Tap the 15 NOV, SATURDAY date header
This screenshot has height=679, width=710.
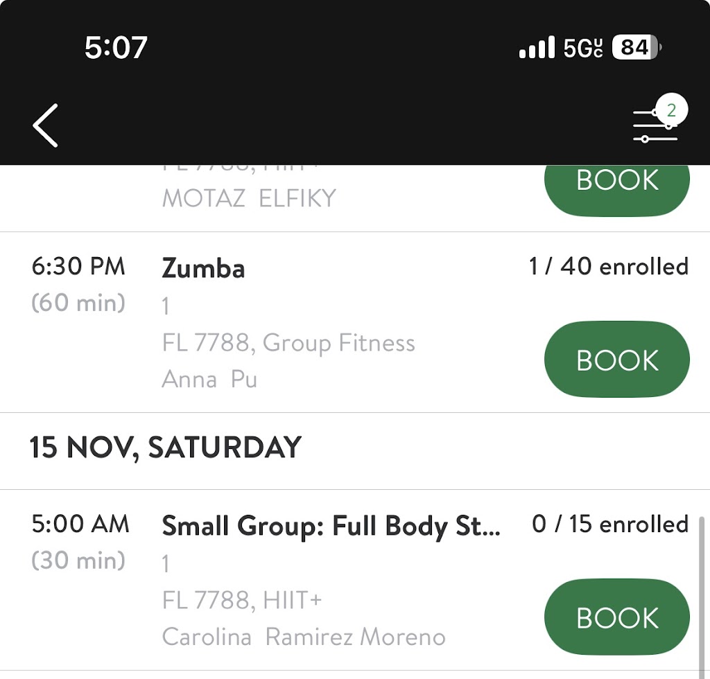click(x=166, y=448)
